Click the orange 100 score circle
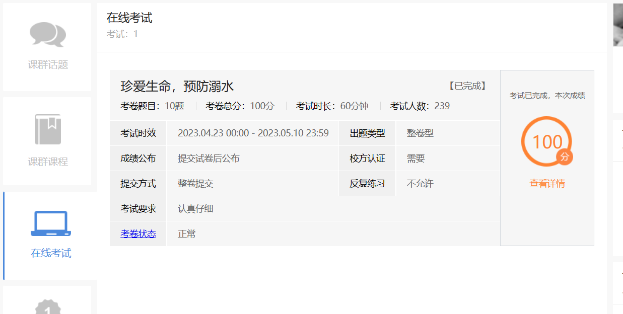Image resolution: width=623 pixels, height=314 pixels. pyautogui.click(x=546, y=141)
